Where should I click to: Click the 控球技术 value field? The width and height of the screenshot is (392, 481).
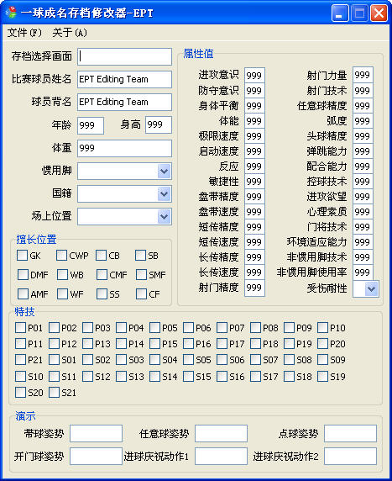coord(363,182)
